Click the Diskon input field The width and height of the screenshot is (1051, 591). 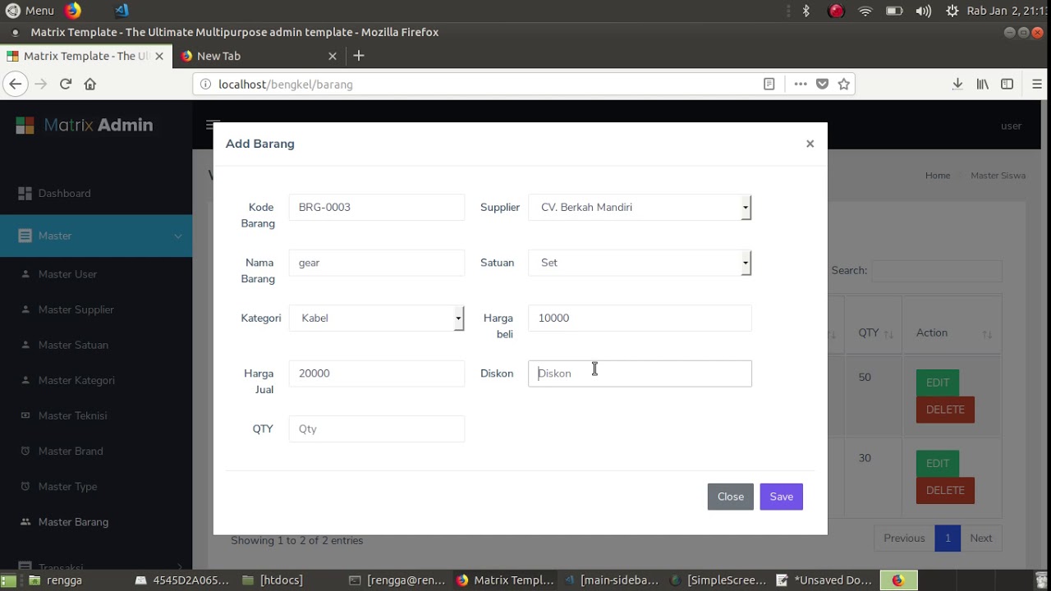point(640,373)
